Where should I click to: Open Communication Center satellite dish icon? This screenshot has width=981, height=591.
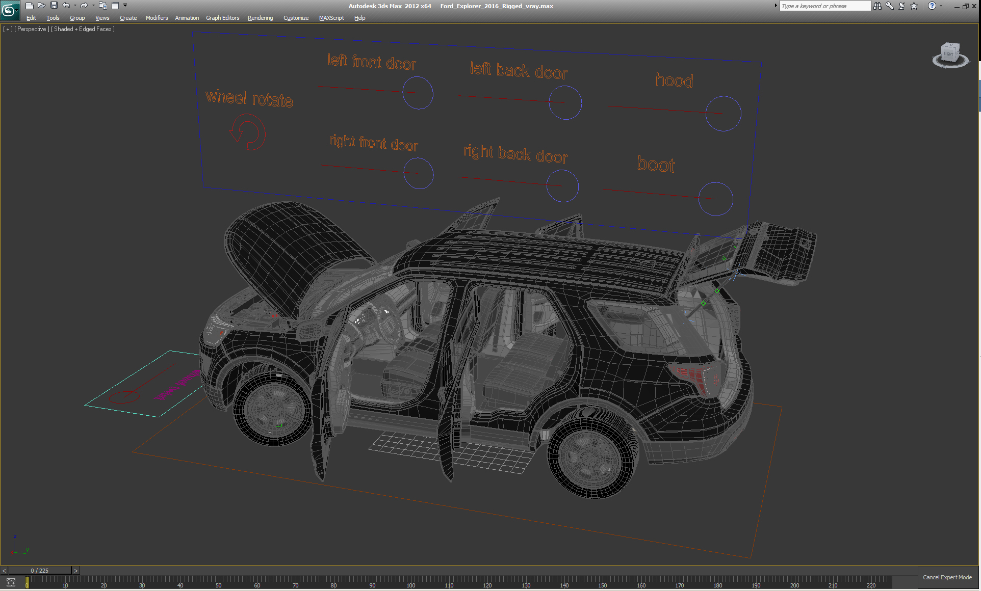[901, 6]
